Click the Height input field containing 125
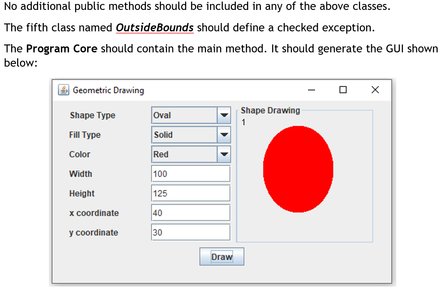This screenshot has width=444, height=298. [x=190, y=193]
